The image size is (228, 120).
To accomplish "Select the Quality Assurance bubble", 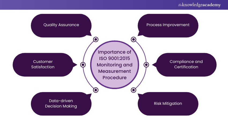I will pos(61,25).
